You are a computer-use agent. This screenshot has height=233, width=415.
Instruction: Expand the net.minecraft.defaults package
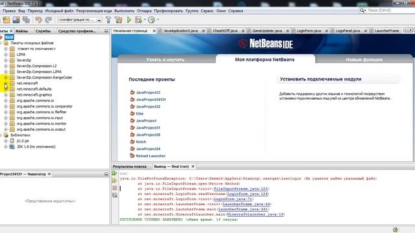6,89
